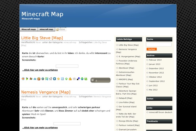Click the round gray-teal globe share icon

43,79
